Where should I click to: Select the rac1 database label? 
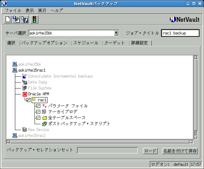click(x=42, y=100)
